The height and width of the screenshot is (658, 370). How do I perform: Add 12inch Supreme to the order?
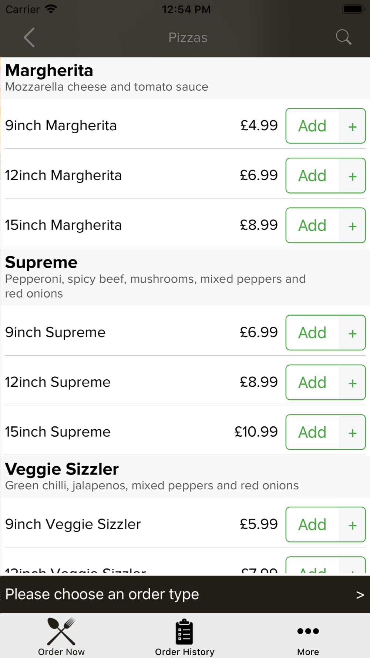point(312,382)
